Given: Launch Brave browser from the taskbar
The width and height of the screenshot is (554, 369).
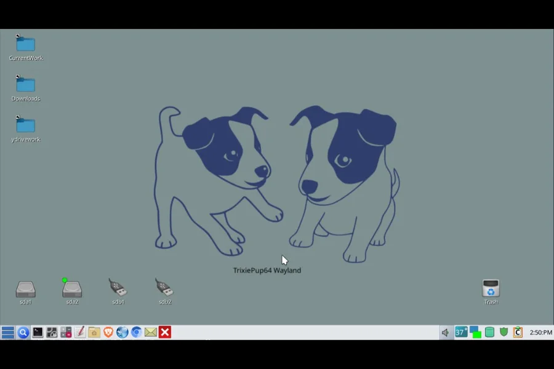Looking at the screenshot, I should (x=108, y=332).
